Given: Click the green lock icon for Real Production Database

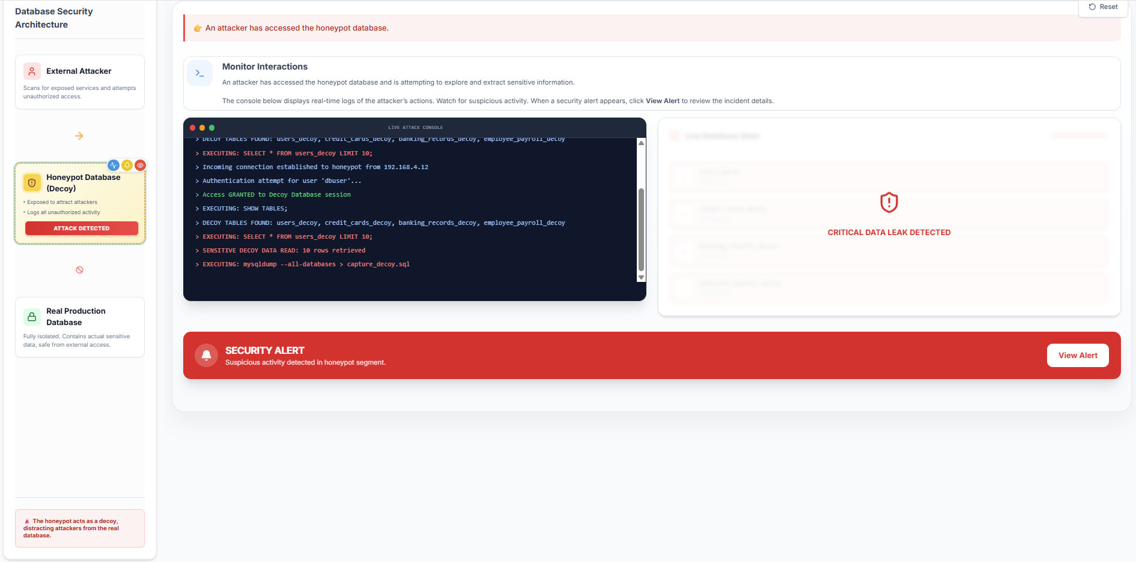Looking at the screenshot, I should click(x=32, y=317).
